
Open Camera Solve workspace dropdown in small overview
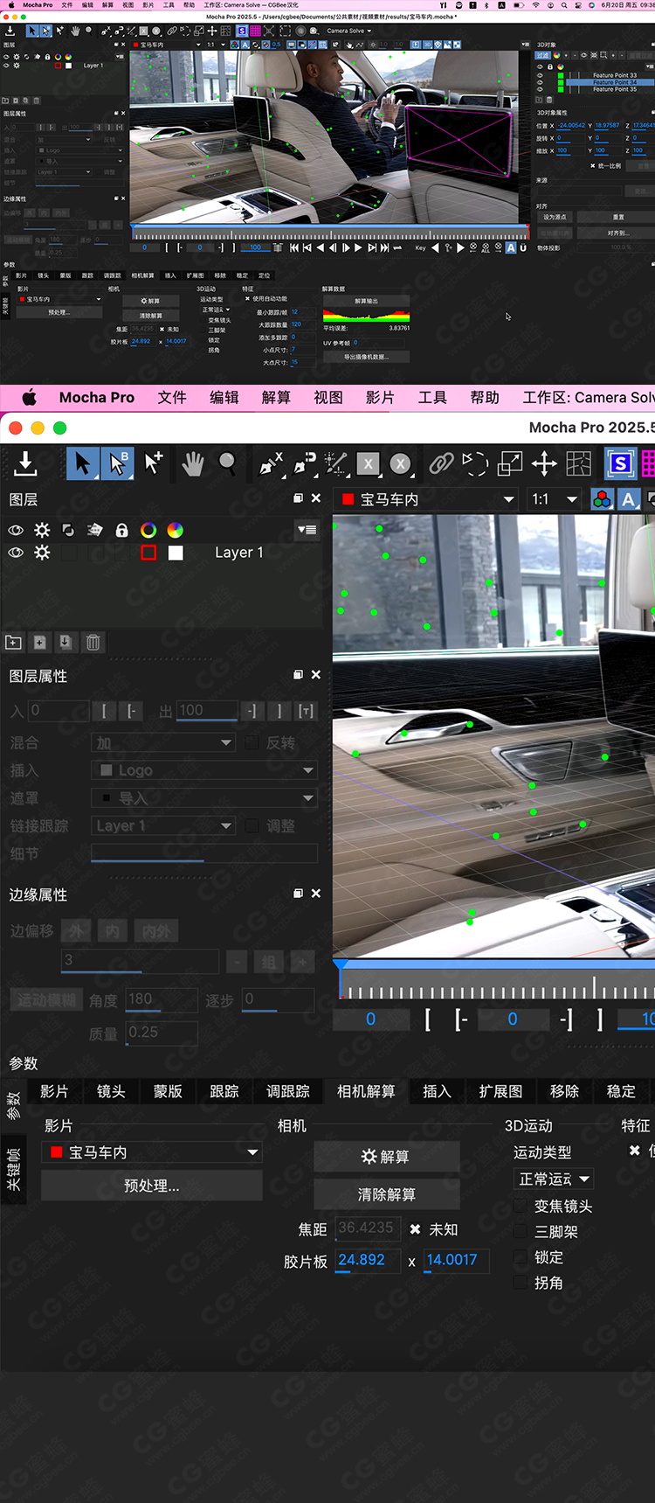348,31
